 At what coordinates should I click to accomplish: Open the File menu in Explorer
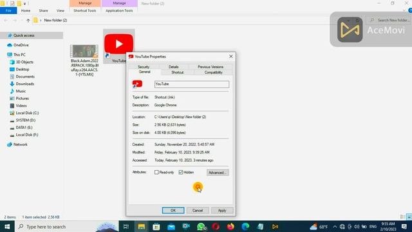pos(8,10)
